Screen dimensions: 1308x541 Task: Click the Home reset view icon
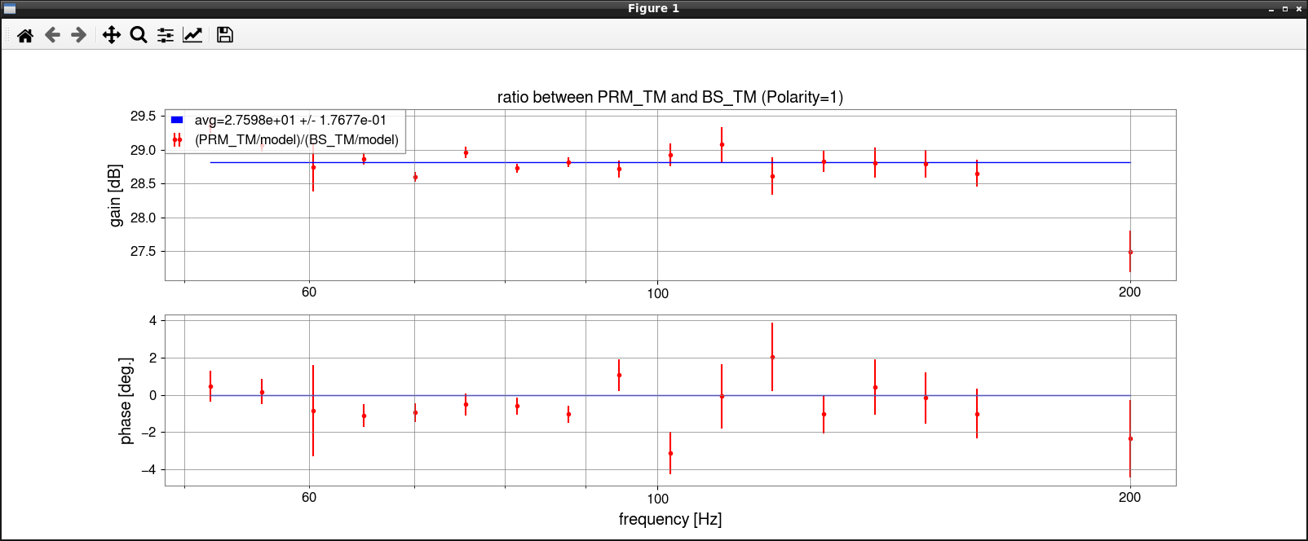tap(25, 35)
